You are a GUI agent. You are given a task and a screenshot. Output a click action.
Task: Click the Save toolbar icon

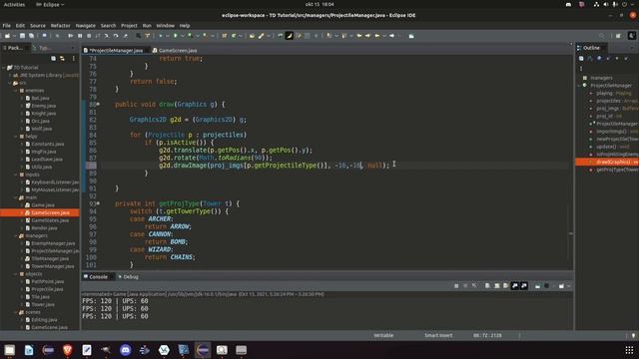[x=22, y=36]
